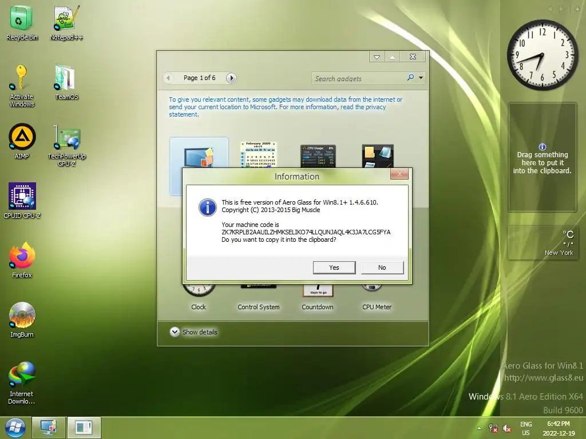Viewport: 586px width, 439px height.
Task: Click the clipboard drop gadget on sidebar
Action: pyautogui.click(x=543, y=157)
